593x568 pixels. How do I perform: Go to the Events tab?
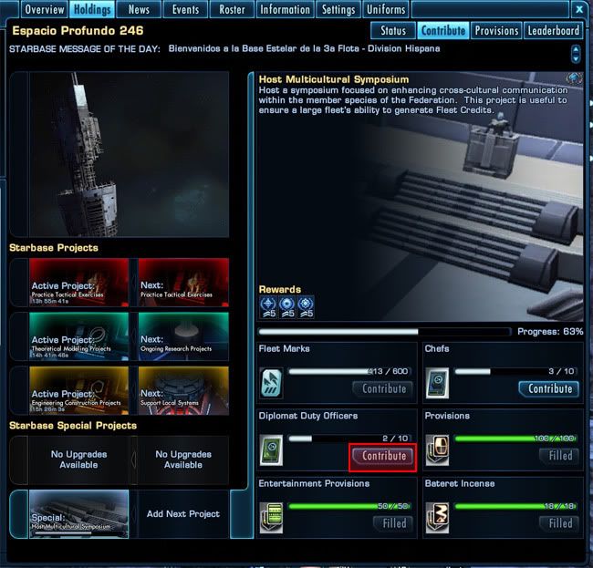(185, 9)
